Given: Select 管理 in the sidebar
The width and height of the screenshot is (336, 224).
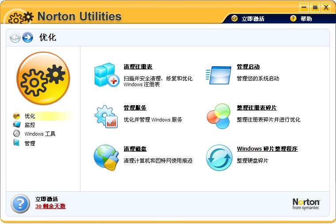Looking at the screenshot, I should pyautogui.click(x=30, y=143).
